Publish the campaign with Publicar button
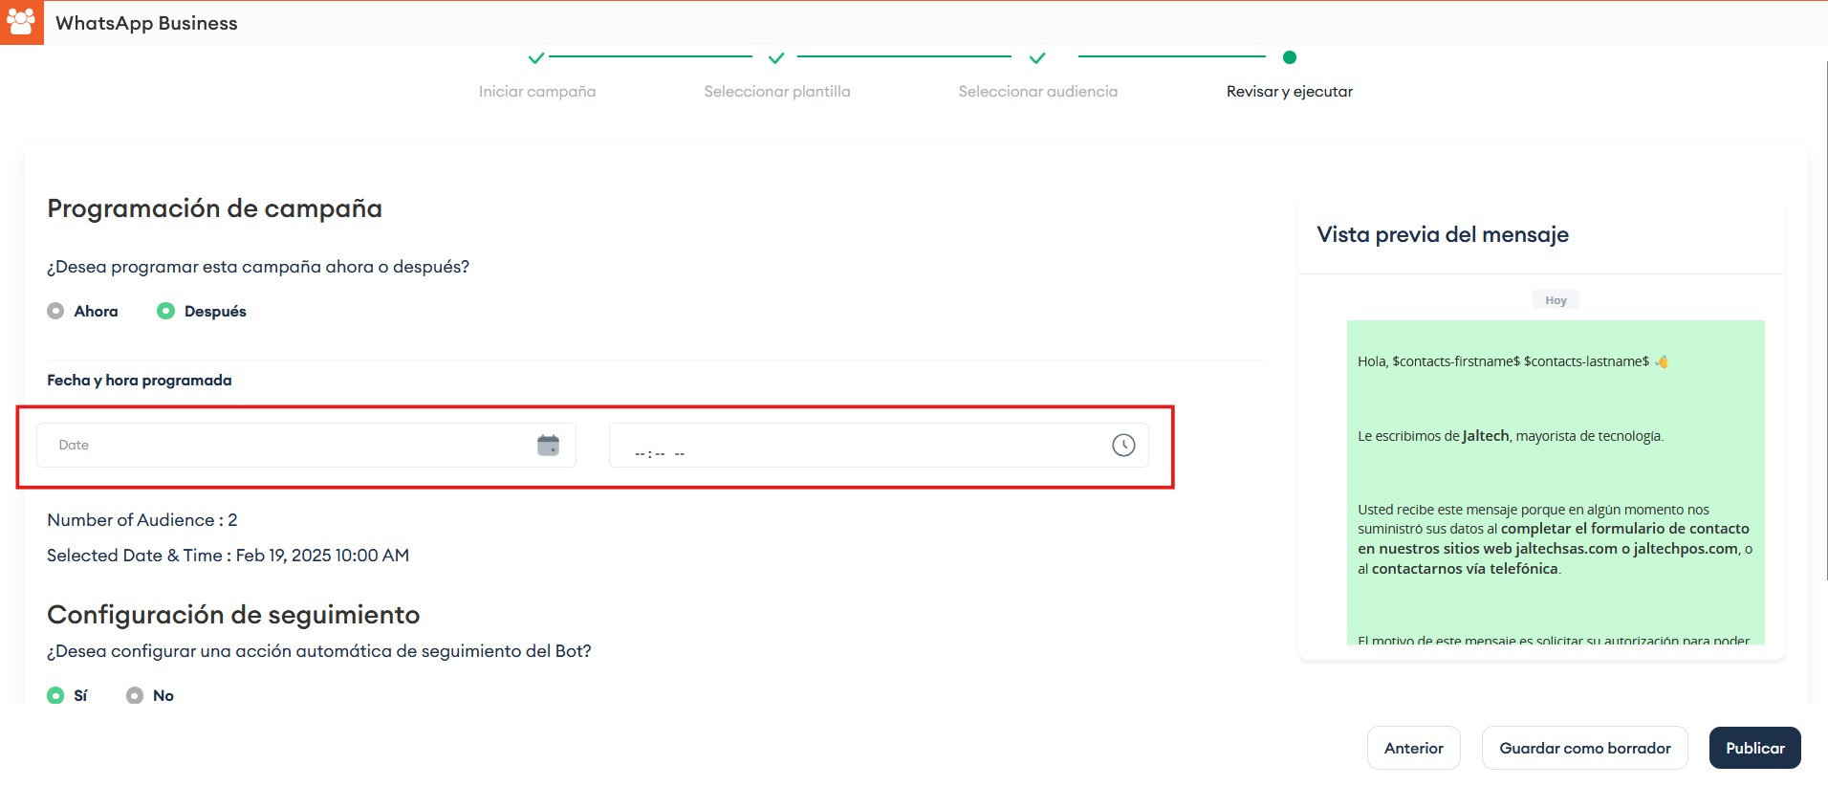Screen dimensions: 1828x786 (1754, 748)
